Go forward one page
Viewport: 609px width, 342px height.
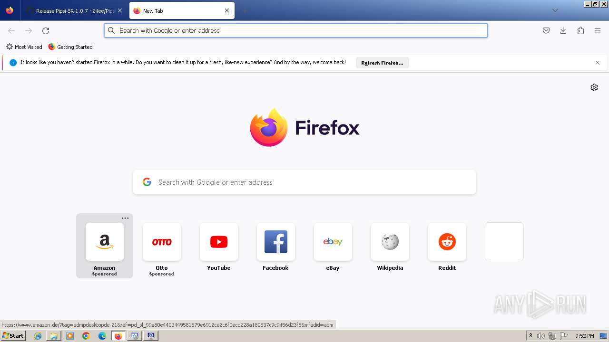[29, 30]
